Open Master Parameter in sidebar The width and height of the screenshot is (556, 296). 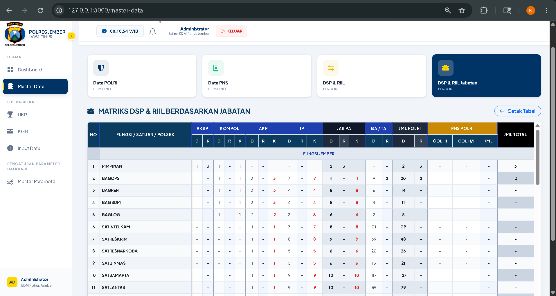pos(35,181)
